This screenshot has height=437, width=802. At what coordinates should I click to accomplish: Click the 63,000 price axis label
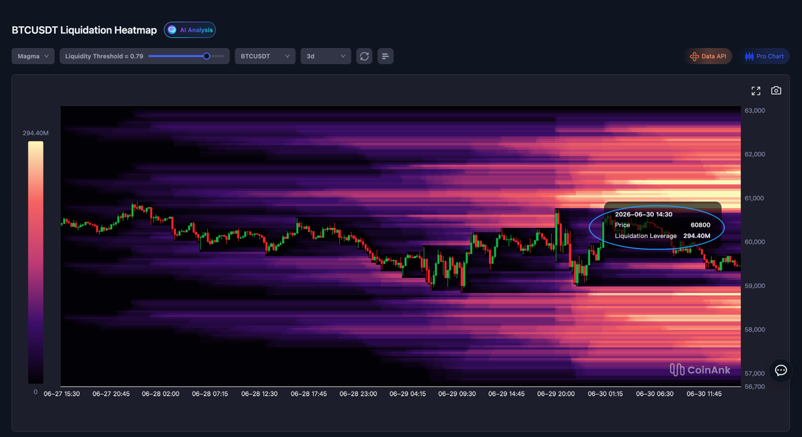tap(755, 110)
